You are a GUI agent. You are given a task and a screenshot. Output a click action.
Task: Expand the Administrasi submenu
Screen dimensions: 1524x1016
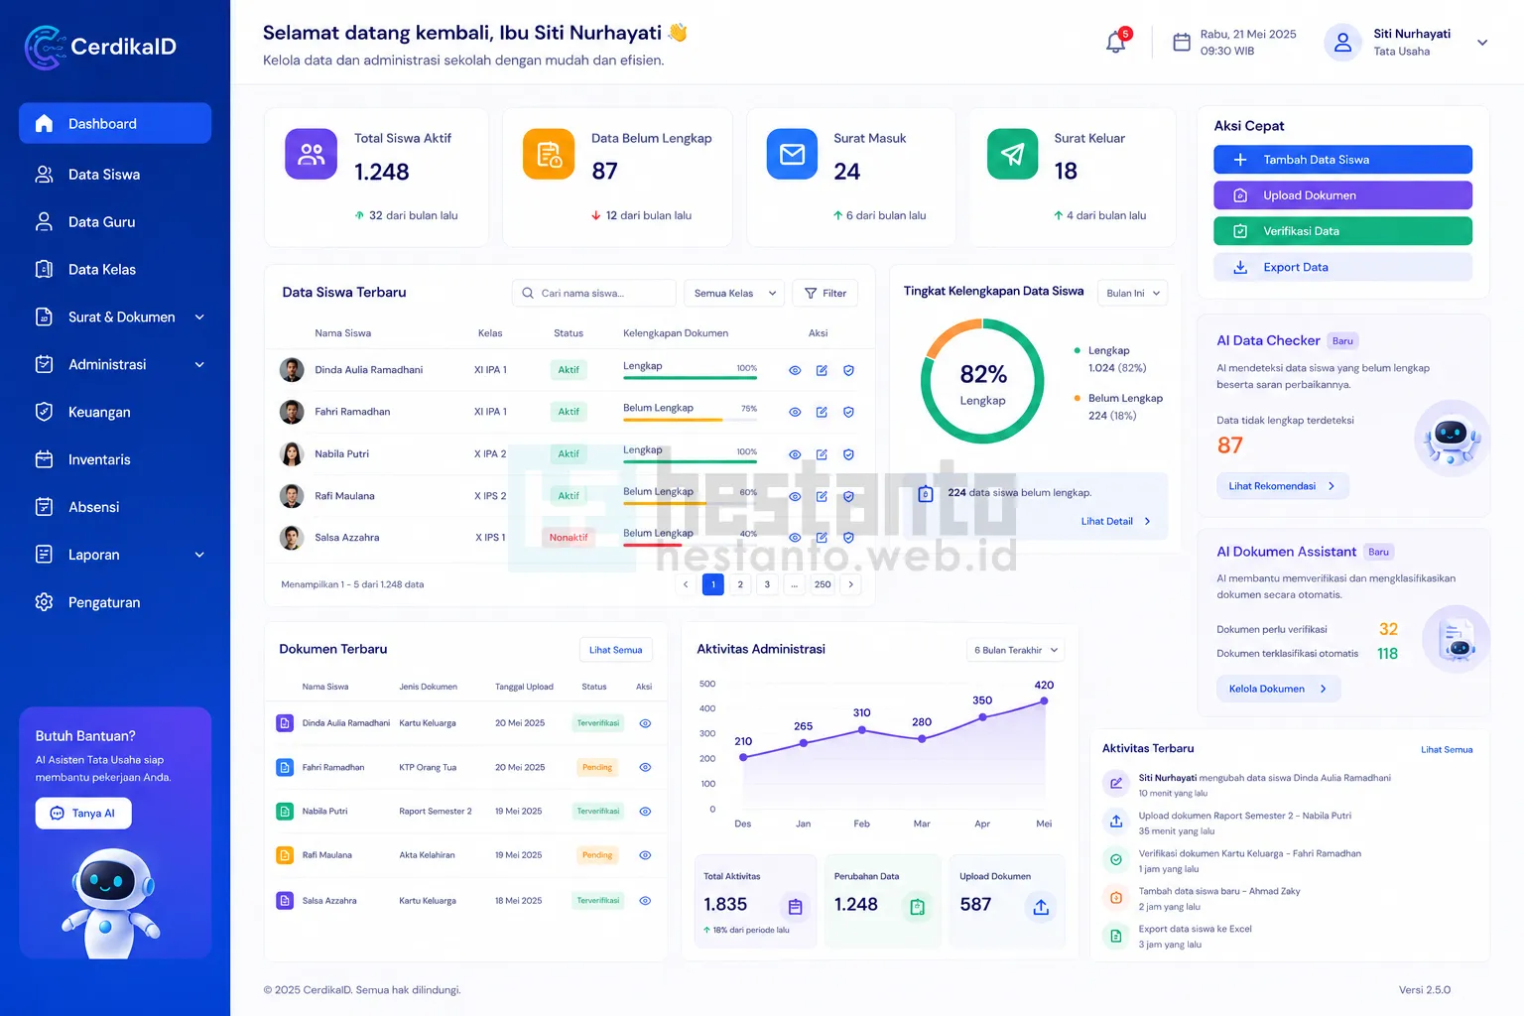199,365
